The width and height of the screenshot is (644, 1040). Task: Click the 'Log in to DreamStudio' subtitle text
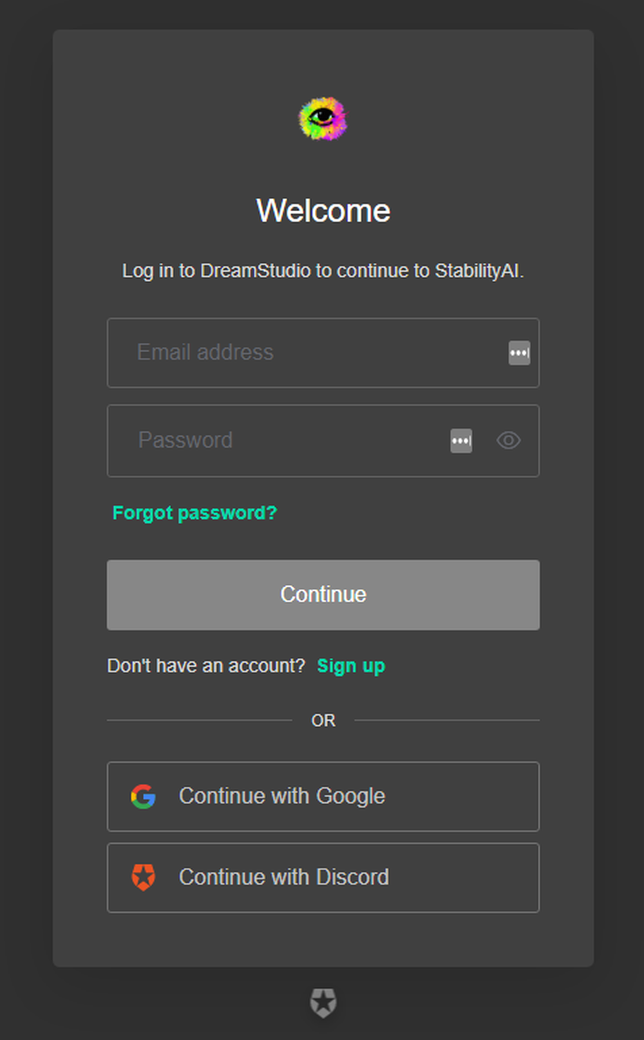point(323,271)
